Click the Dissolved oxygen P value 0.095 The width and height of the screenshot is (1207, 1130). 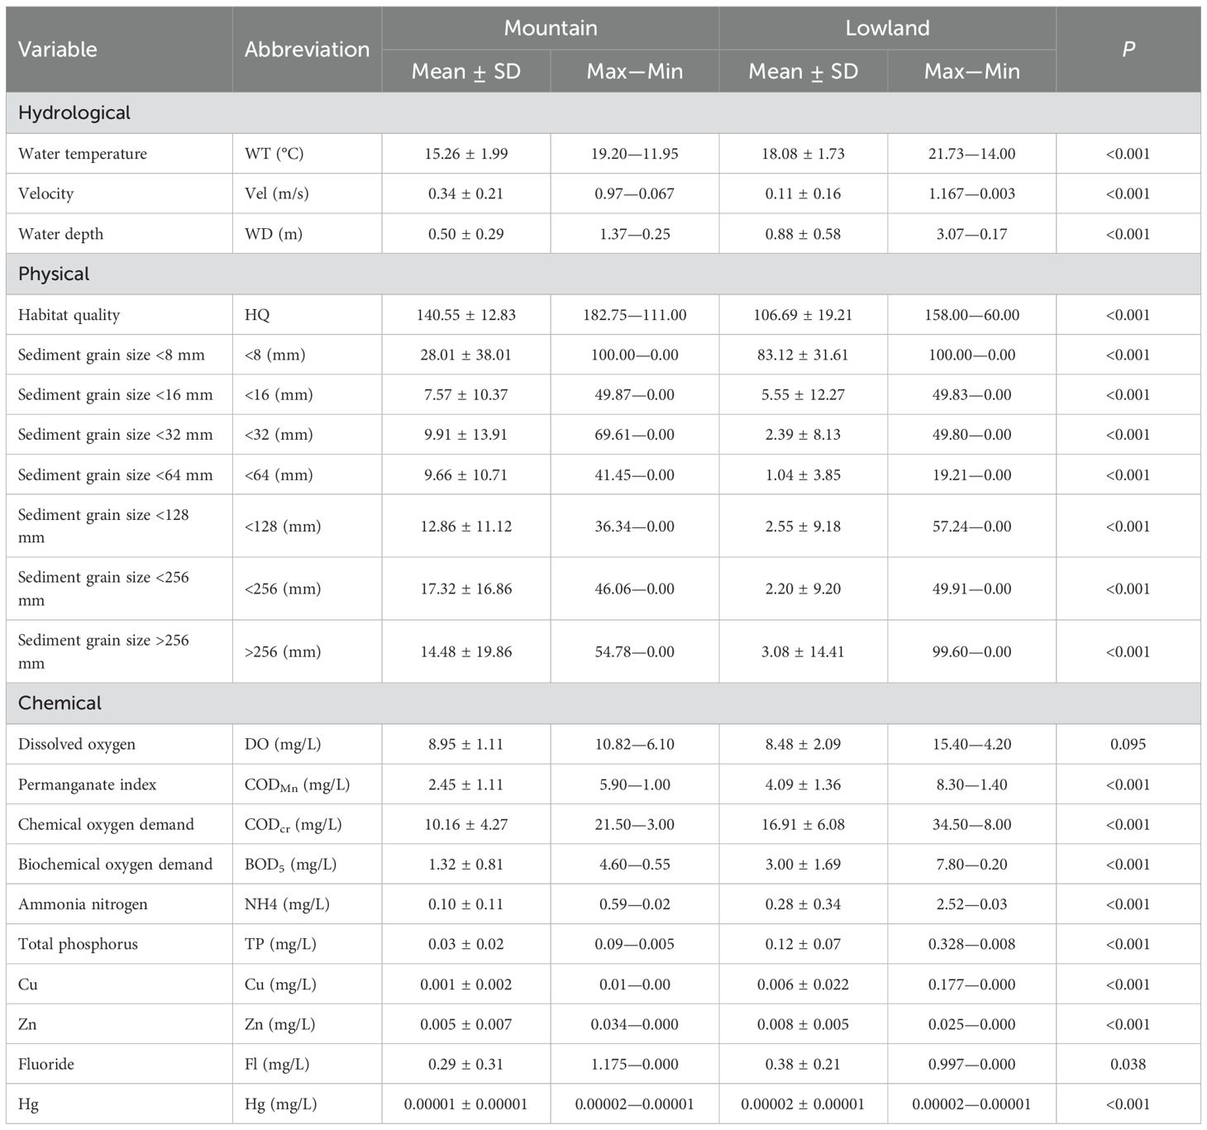coord(1128,744)
